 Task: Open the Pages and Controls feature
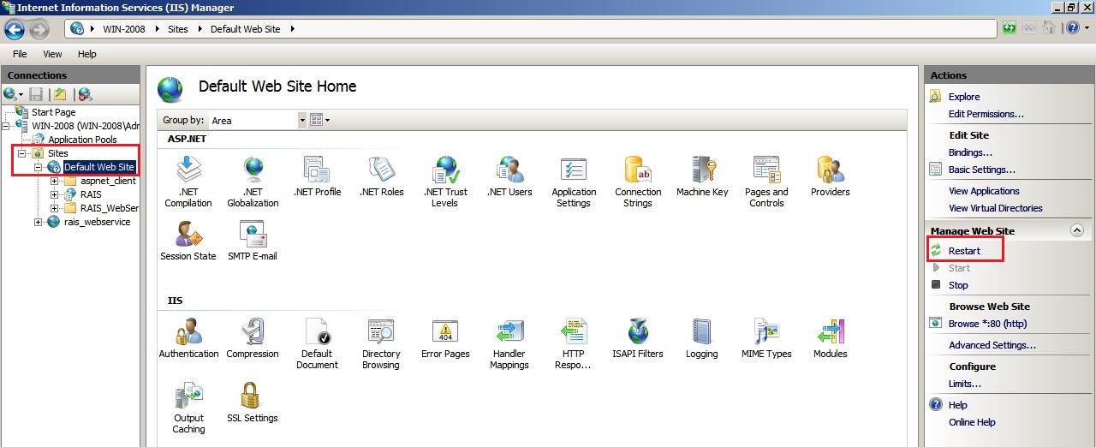coord(766,182)
